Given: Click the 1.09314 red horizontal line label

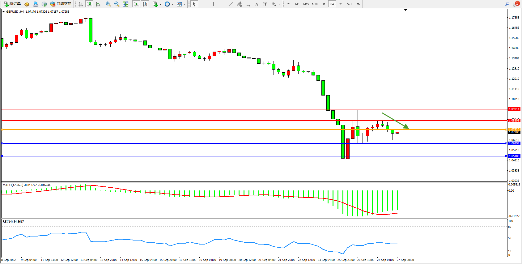Looking at the screenshot, I should pos(514,109).
